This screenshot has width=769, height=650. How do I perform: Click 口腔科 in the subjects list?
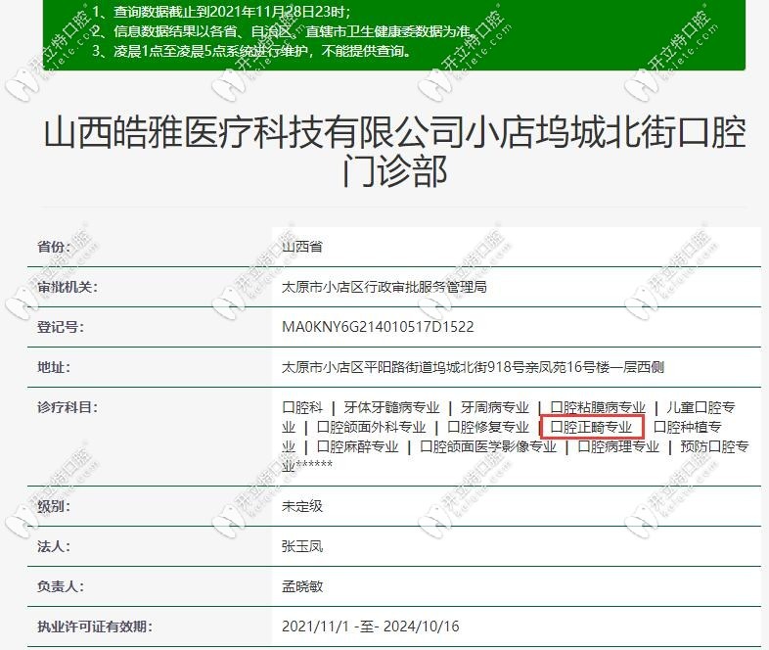click(302, 407)
